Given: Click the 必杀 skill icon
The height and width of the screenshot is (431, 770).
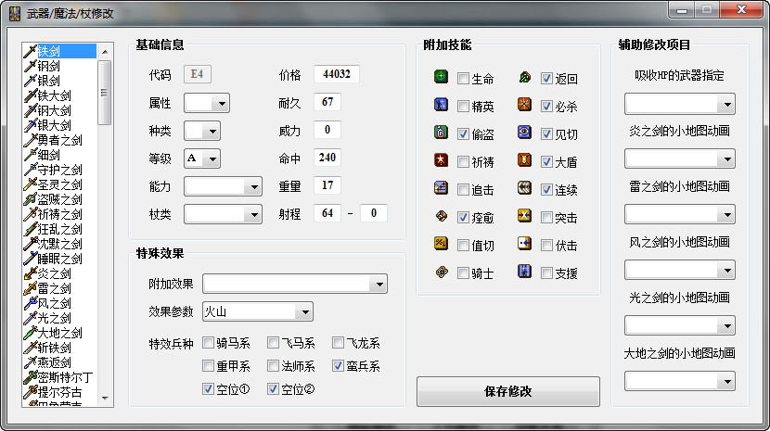Looking at the screenshot, I should (525, 106).
